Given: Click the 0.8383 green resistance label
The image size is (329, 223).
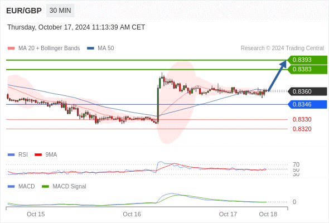Looking at the screenshot, I should tap(307, 70).
